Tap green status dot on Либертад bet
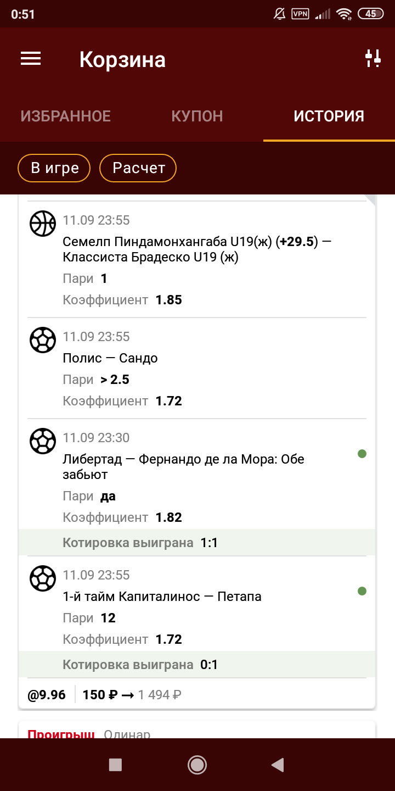The width and height of the screenshot is (395, 791). click(362, 454)
